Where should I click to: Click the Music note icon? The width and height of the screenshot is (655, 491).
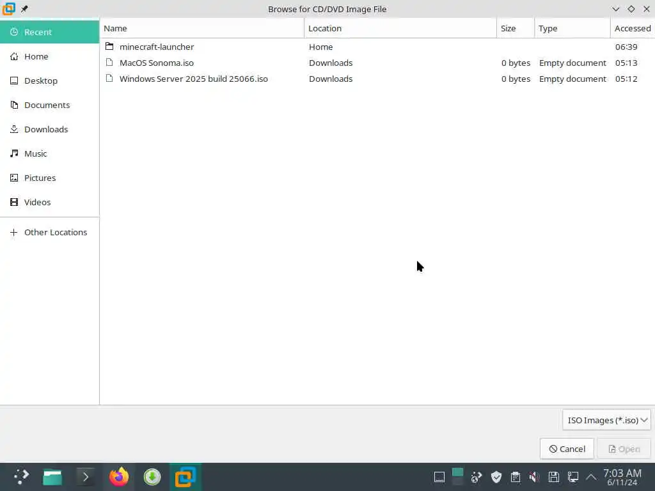click(x=14, y=153)
